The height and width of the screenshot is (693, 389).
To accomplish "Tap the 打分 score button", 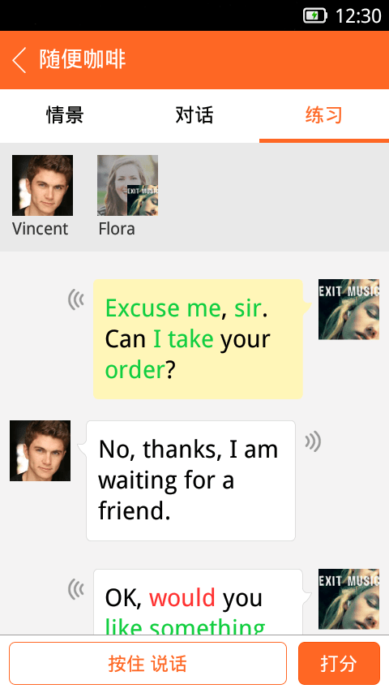I will [339, 663].
